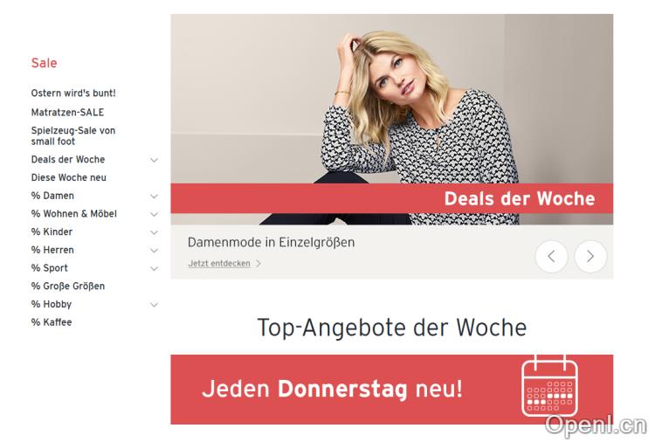Open % Kaffee category
Viewport: 655px width, 442px height.
pyautogui.click(x=52, y=322)
